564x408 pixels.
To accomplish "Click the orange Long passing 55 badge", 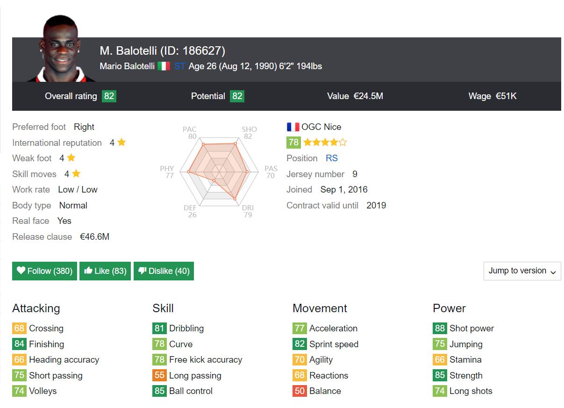I will point(159,376).
